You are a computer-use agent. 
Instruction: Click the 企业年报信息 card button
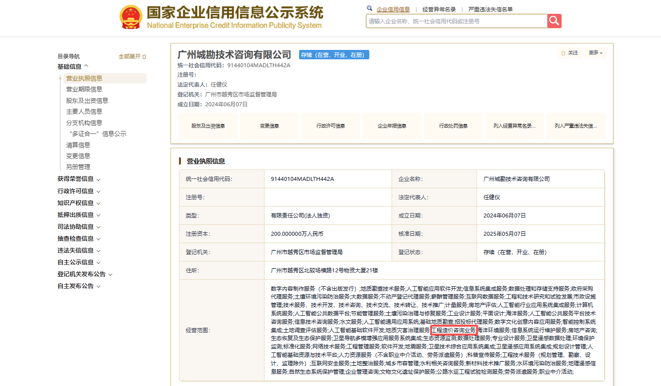coord(392,126)
